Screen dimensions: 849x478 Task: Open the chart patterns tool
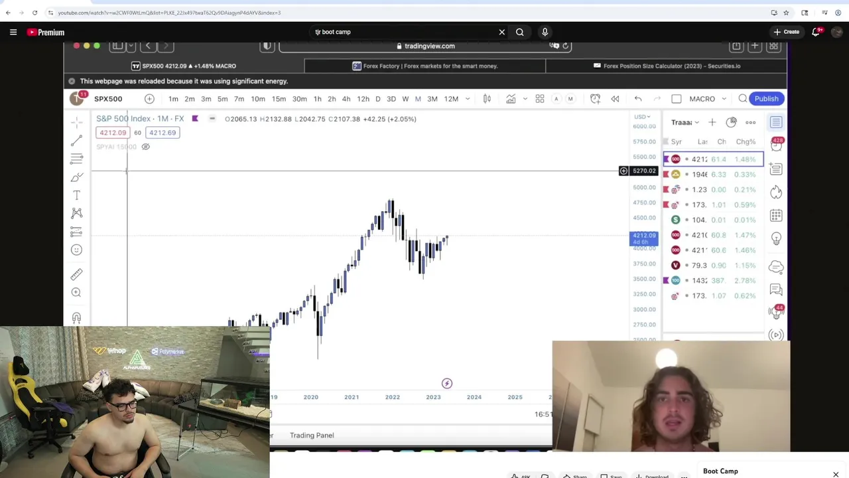77,213
